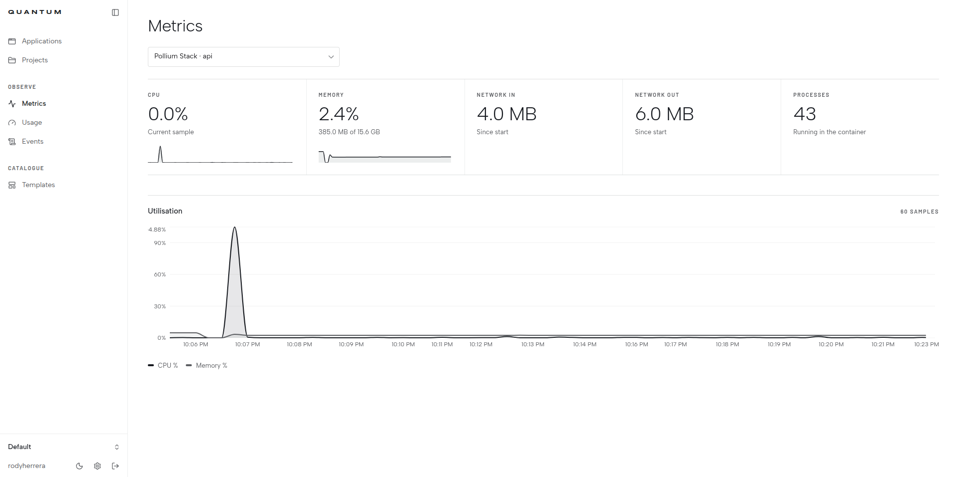The width and height of the screenshot is (959, 477).
Task: Click the Projects folder icon
Action: 12,60
